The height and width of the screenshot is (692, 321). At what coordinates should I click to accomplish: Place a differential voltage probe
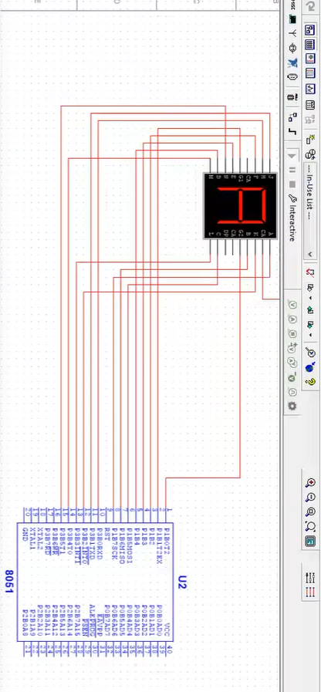(292, 348)
